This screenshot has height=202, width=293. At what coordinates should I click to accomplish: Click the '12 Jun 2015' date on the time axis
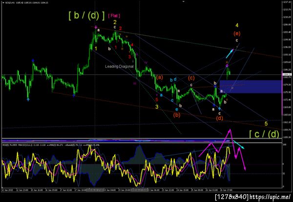(x=7, y=190)
